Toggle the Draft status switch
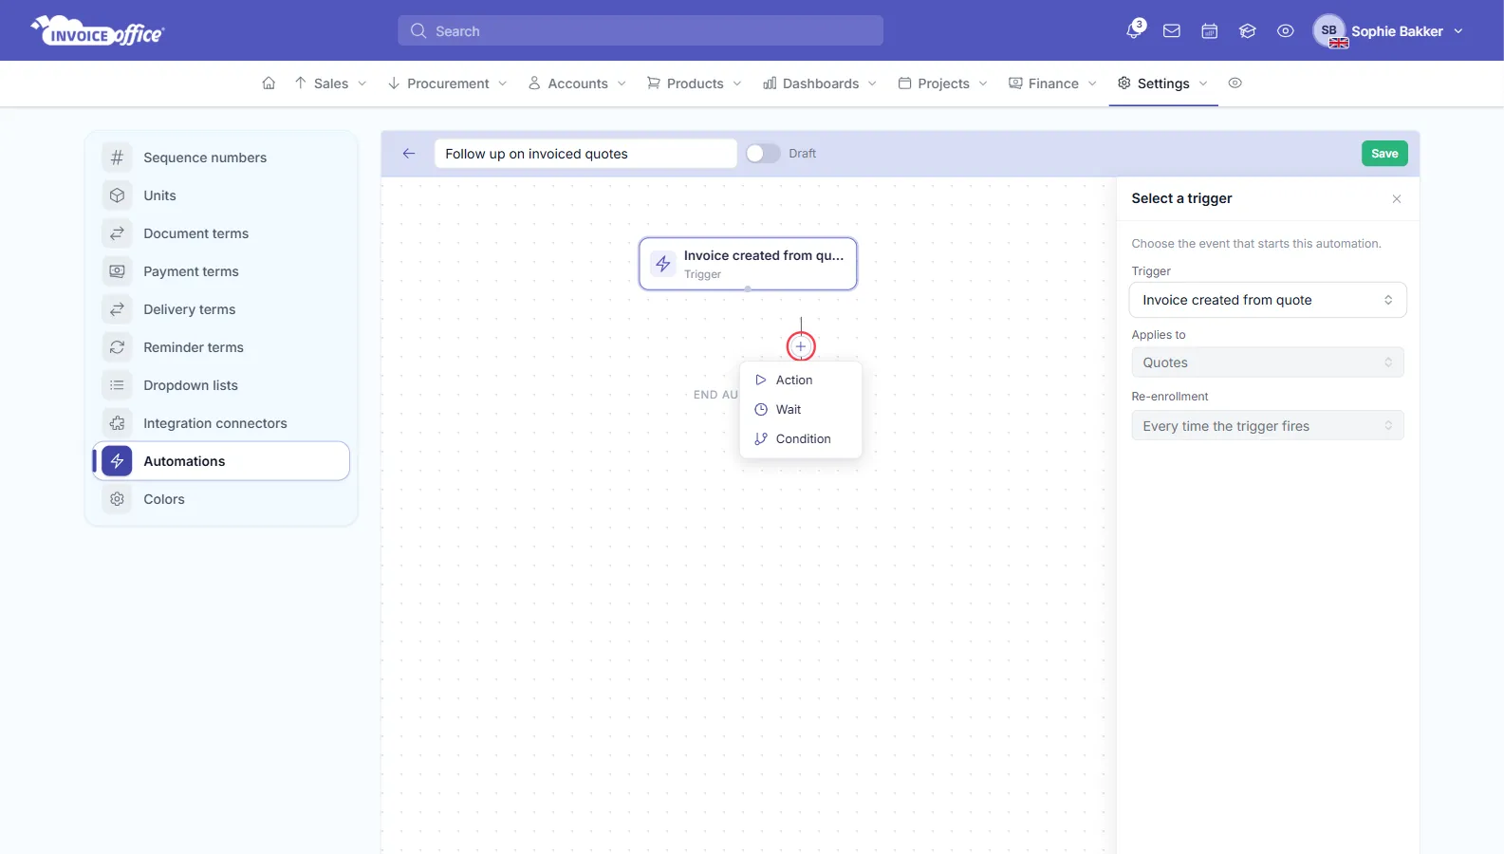1504x854 pixels. 762,154
